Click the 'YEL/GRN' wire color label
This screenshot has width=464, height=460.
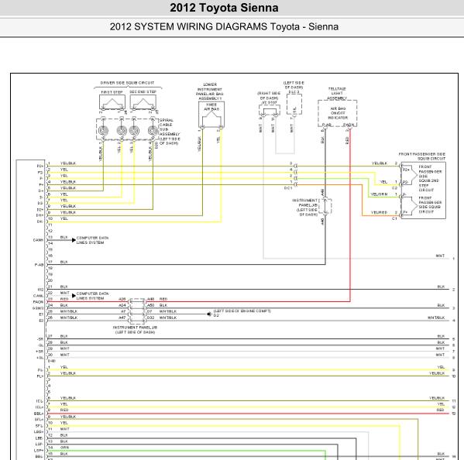[379, 194]
